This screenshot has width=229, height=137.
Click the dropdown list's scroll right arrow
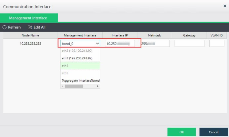pos(98,86)
